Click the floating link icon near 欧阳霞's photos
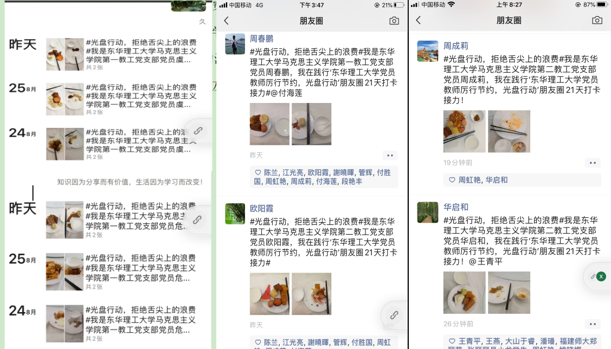This screenshot has width=611, height=349. click(x=394, y=315)
